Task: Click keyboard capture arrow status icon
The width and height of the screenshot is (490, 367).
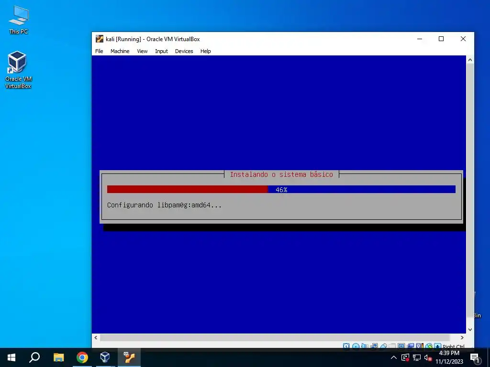Action: click(437, 346)
